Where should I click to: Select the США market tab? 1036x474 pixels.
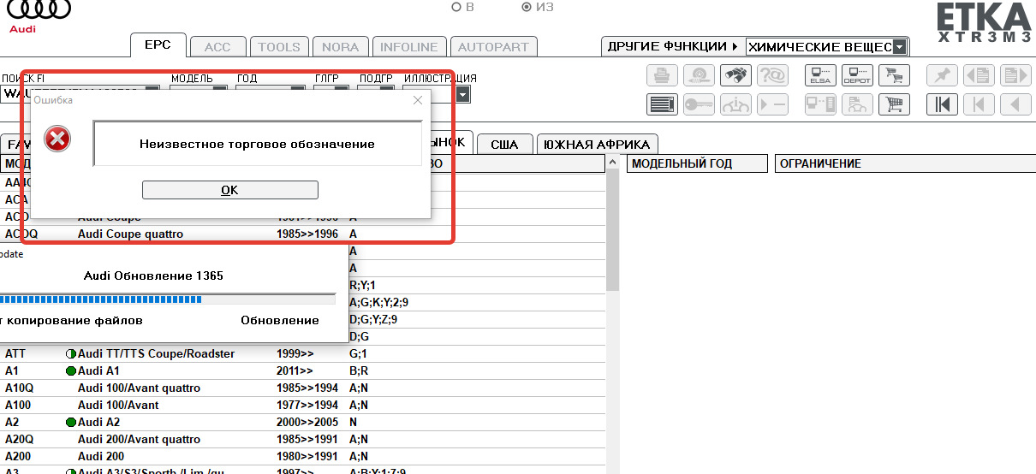tap(504, 144)
